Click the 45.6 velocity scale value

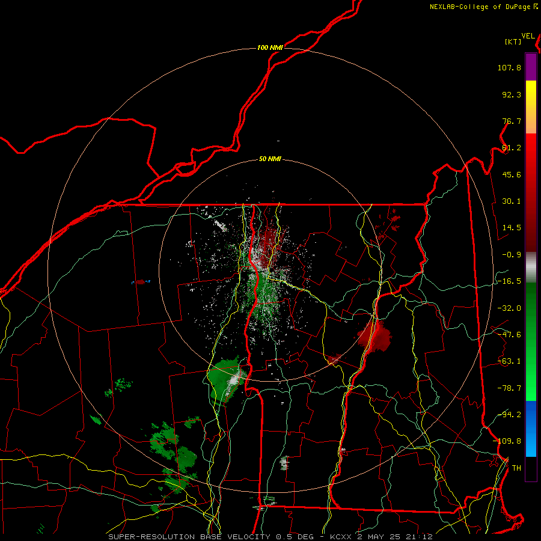point(512,174)
